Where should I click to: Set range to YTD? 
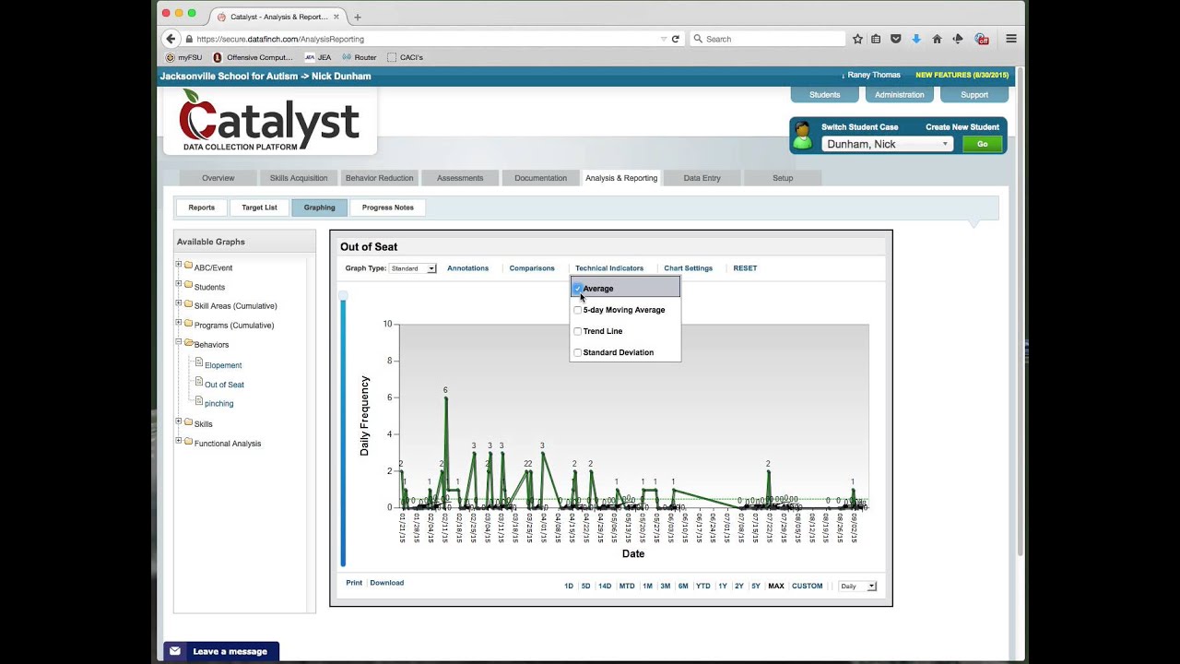click(703, 587)
